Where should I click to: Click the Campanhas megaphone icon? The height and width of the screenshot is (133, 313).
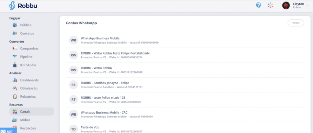15,49
